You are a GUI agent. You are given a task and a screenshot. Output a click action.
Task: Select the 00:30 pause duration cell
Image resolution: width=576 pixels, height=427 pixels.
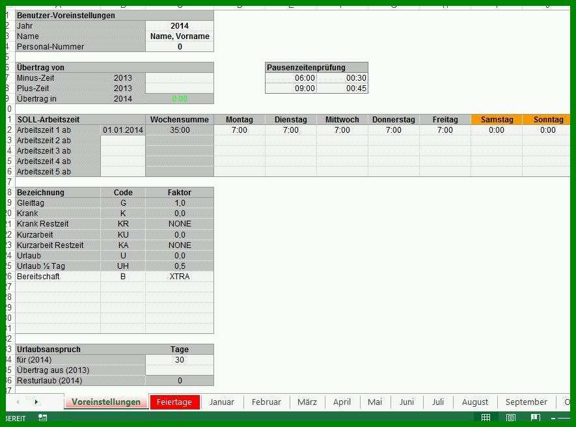342,78
